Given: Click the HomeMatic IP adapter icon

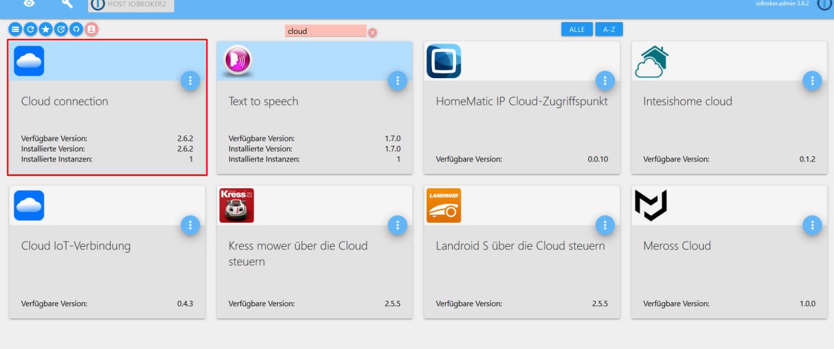Looking at the screenshot, I should click(444, 61).
